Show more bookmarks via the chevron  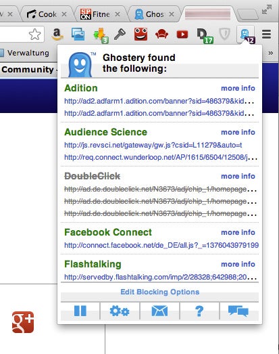[271, 53]
